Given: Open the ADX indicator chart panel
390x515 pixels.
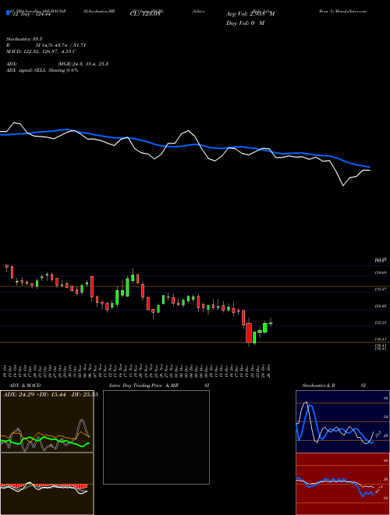Looking at the screenshot, I should [47, 421].
